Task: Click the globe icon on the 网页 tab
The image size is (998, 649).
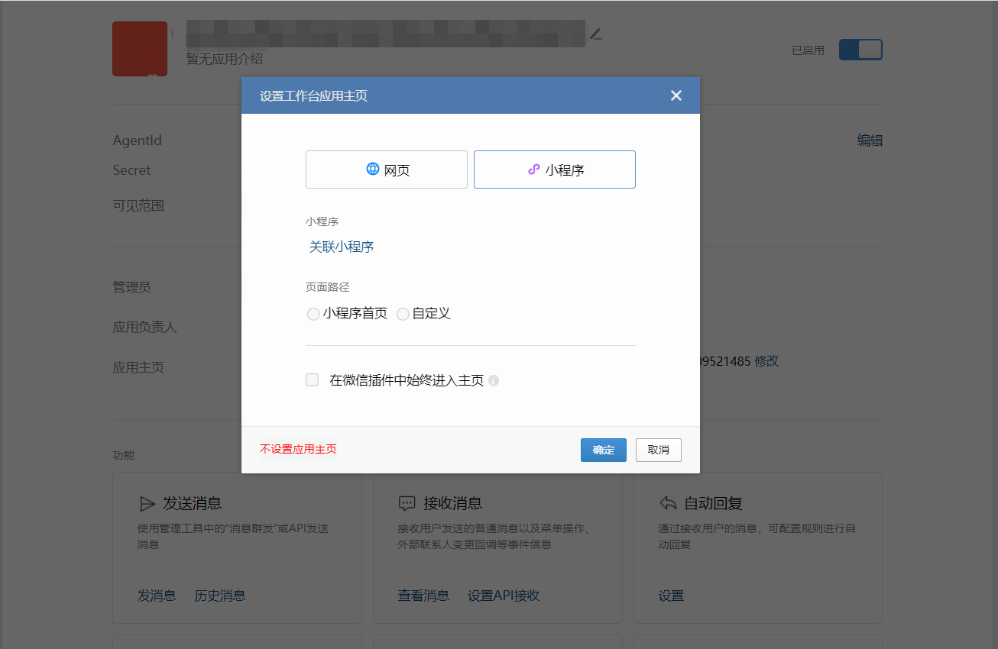Action: point(372,169)
